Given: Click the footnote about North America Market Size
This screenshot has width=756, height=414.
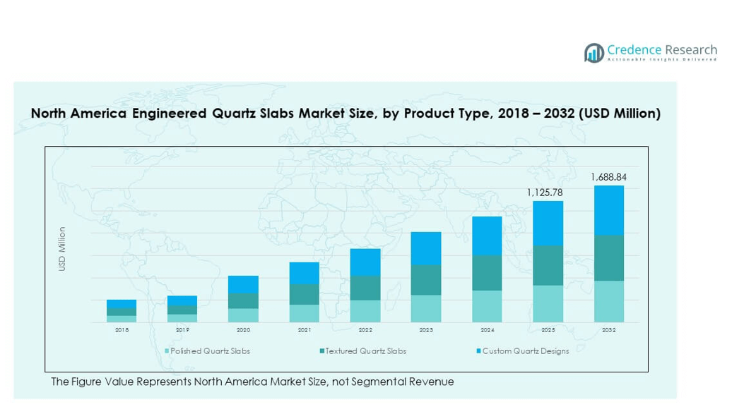Looking at the screenshot, I should pyautogui.click(x=252, y=382).
